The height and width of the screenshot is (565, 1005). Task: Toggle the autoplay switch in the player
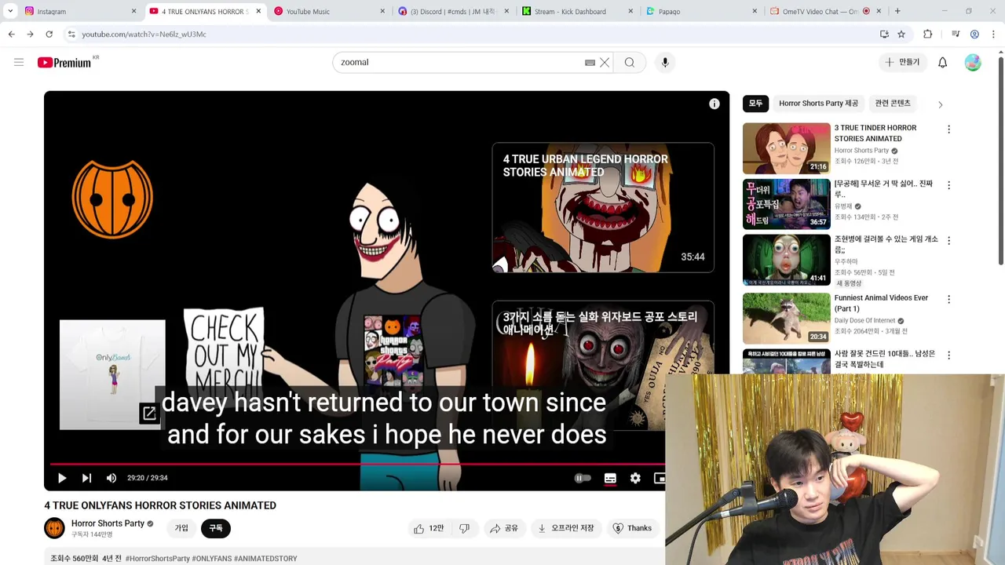tap(583, 478)
